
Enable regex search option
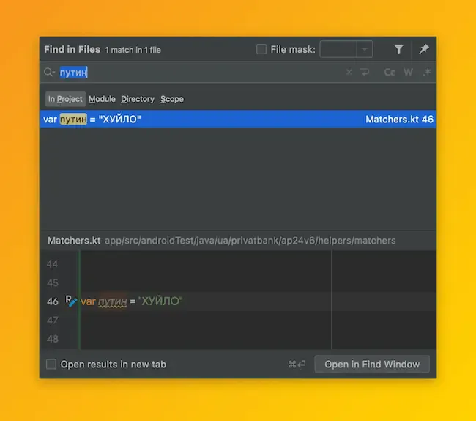click(426, 73)
